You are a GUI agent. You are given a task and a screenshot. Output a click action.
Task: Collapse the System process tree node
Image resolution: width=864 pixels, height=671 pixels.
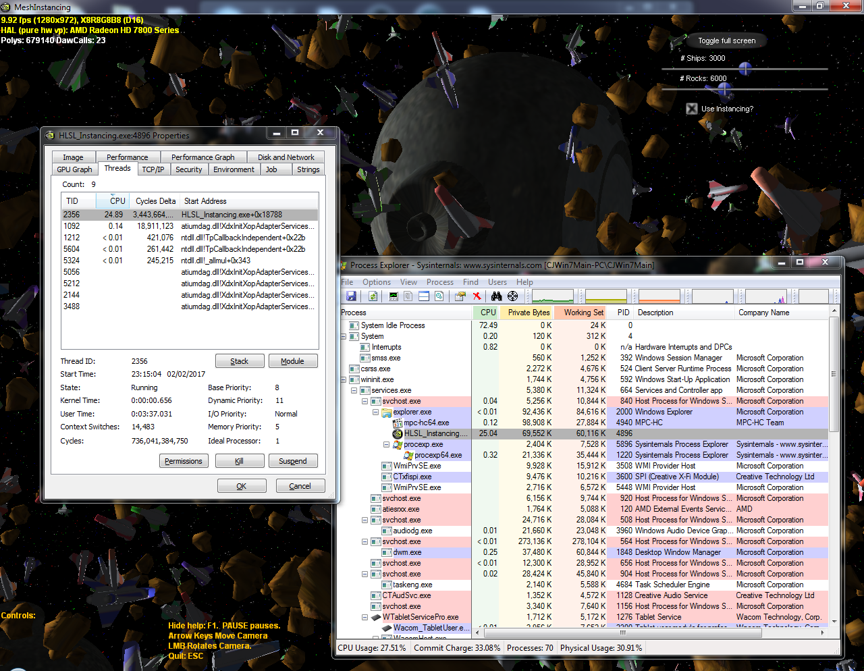pos(344,336)
